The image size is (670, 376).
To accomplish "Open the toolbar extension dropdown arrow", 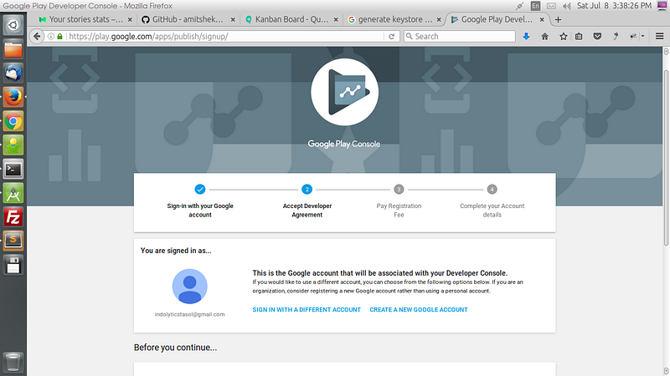I will tap(642, 36).
